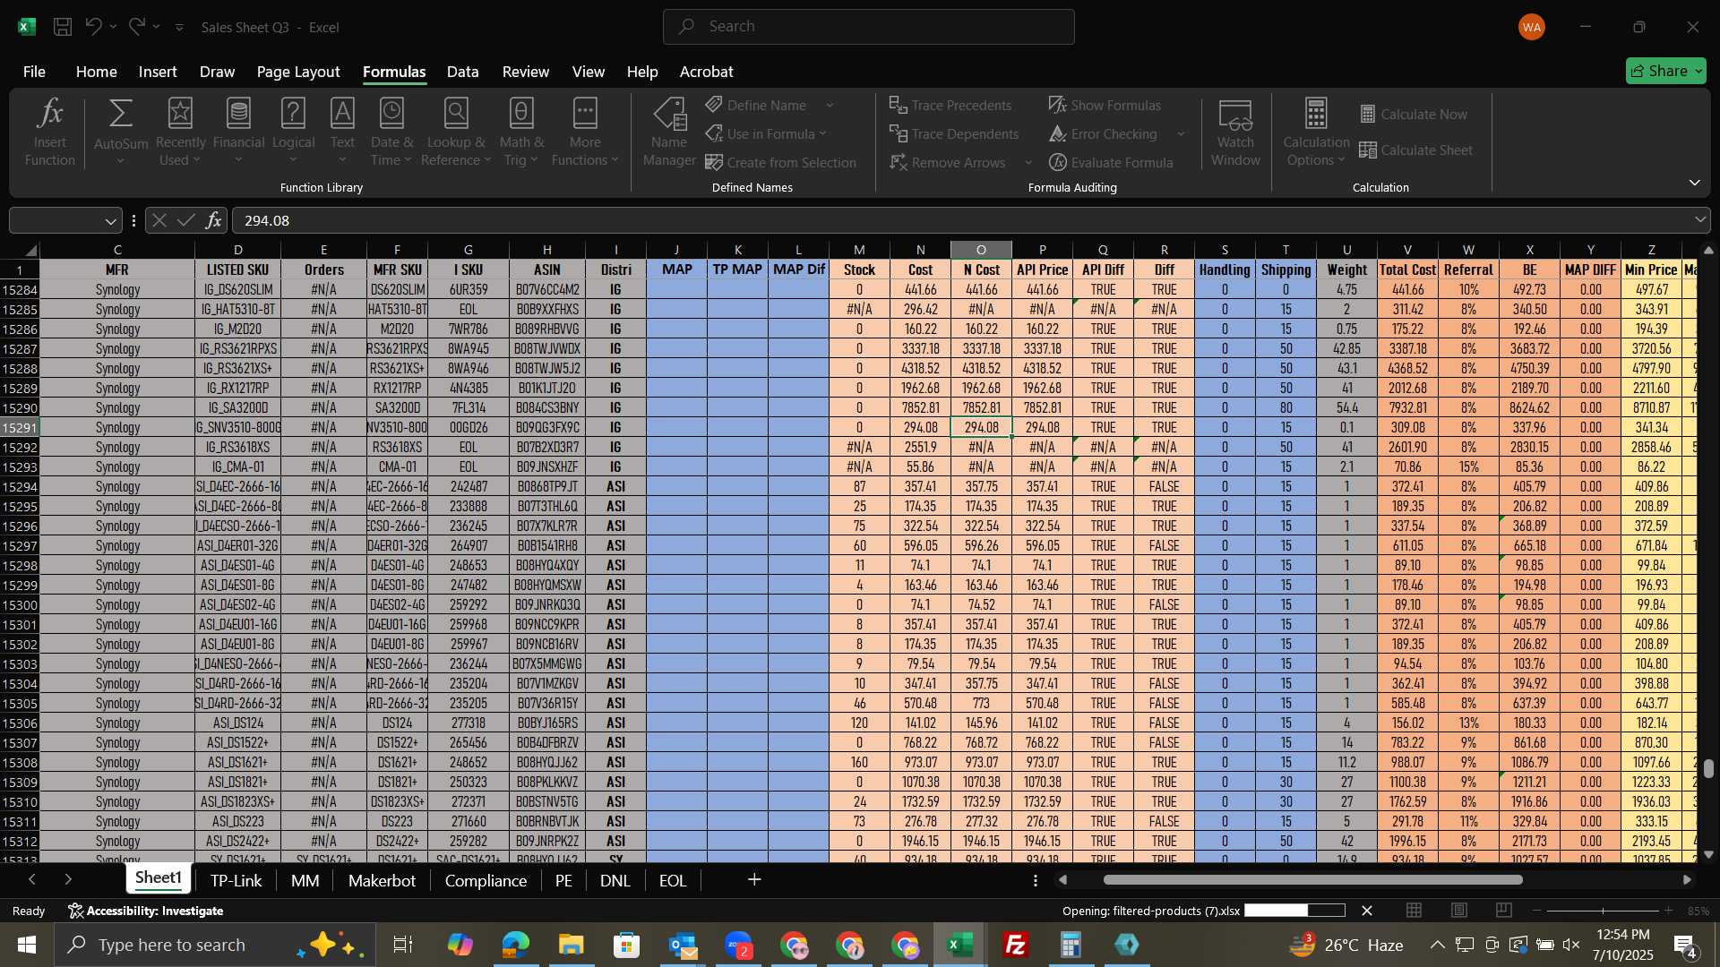Switch to Page Layout view in status bar
Screen dimensions: 1720x967
[1459, 911]
